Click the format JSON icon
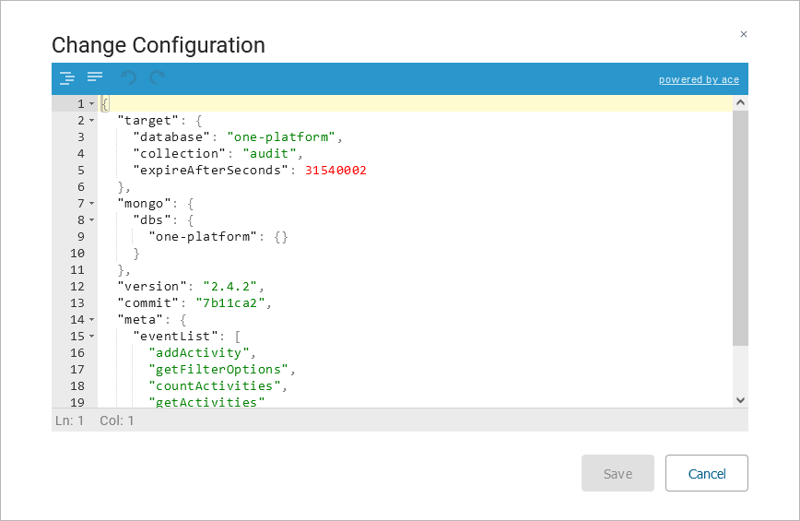Screen dimensions: 800x521 67,78
